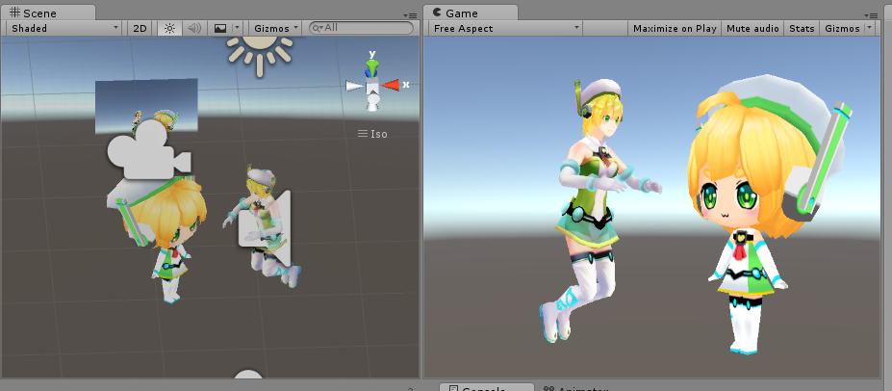Open the Animator tab at bottom
Viewport: 892px width, 391px height.
tap(575, 388)
